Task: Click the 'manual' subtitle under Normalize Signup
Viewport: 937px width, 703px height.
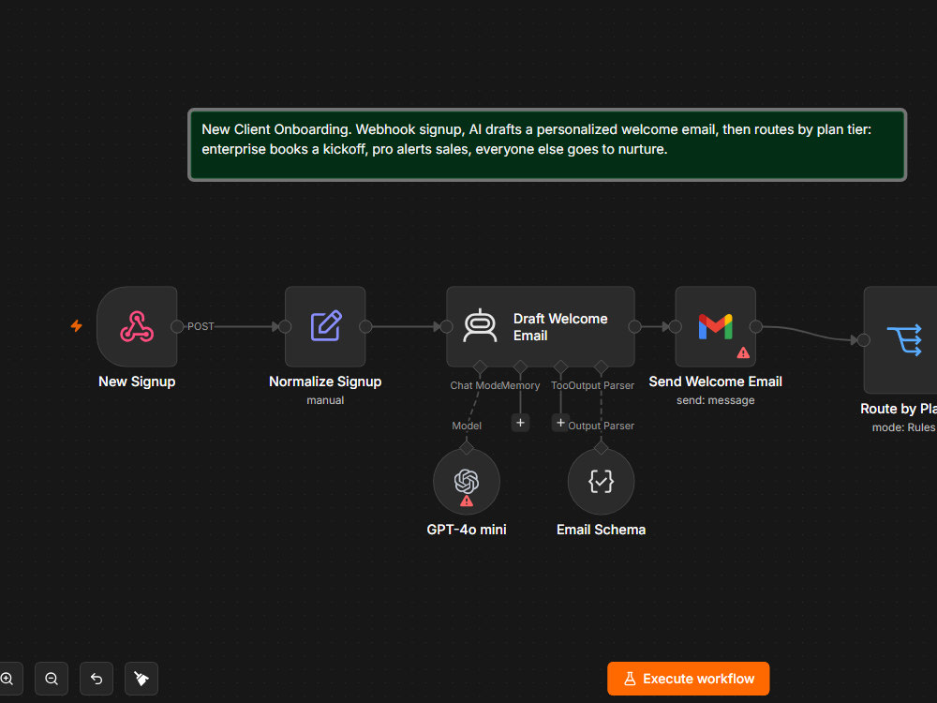Action: click(x=325, y=400)
